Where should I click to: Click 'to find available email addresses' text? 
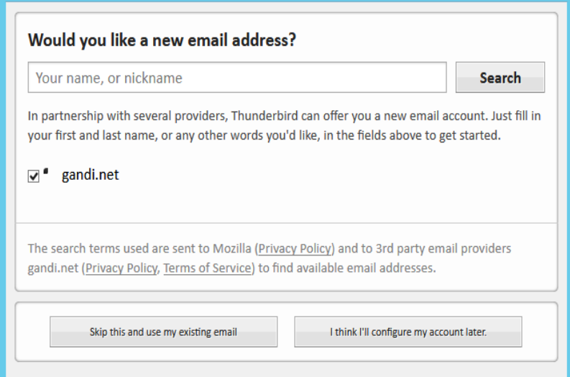coord(348,268)
